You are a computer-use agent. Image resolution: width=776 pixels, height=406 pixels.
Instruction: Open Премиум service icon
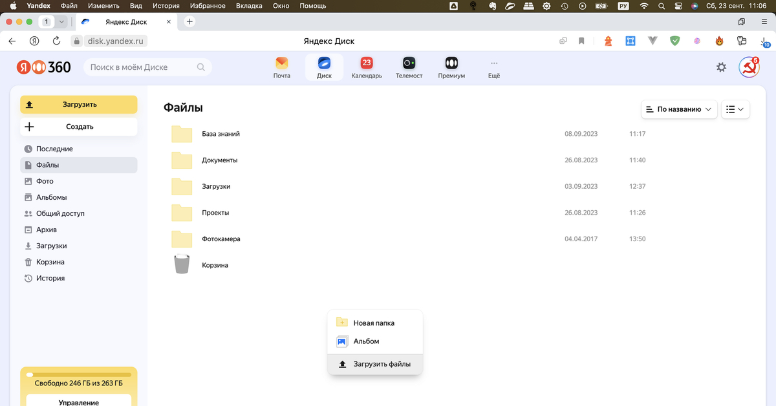451,67
